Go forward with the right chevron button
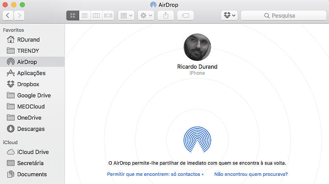Viewport: 329px width, 184px height. [19, 15]
